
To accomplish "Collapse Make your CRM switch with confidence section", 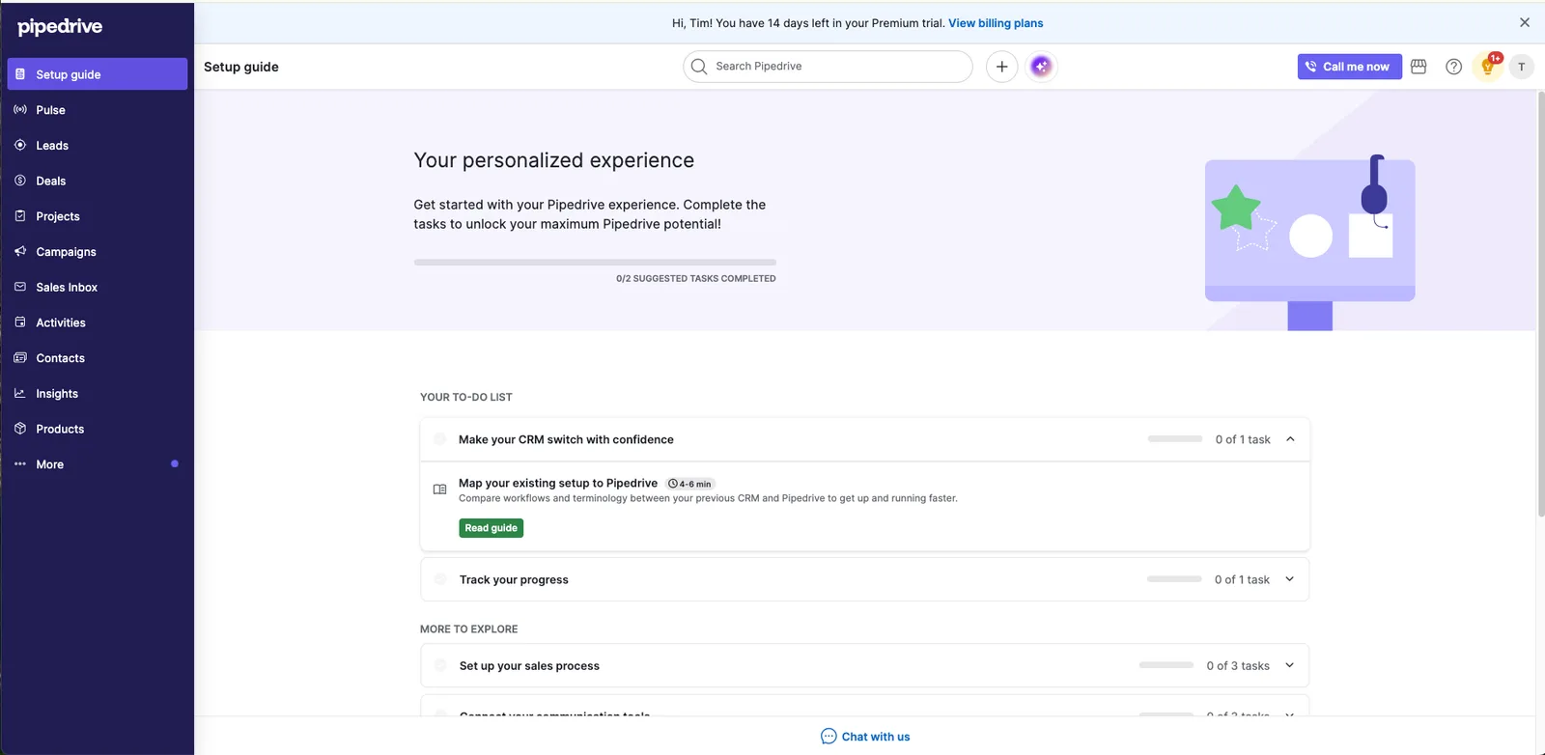I will point(1290,439).
